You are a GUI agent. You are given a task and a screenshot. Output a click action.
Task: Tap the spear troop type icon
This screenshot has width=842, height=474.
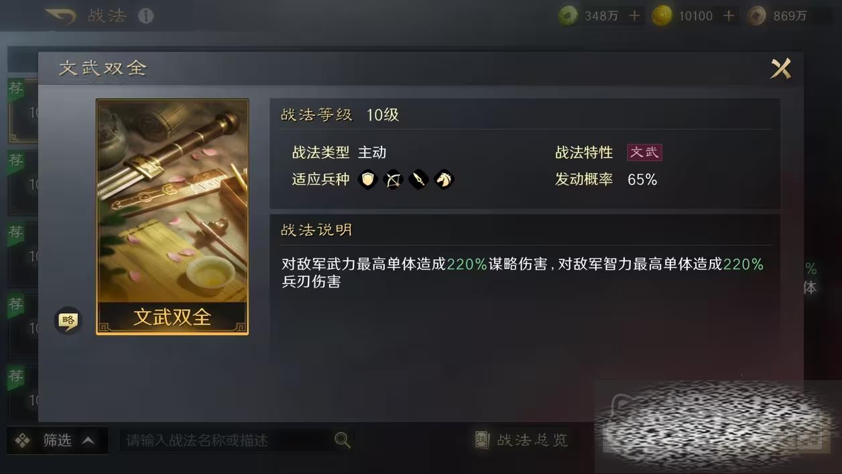click(x=418, y=180)
